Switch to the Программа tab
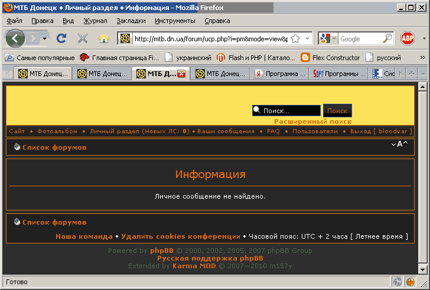430x290 pixels. tap(280, 74)
